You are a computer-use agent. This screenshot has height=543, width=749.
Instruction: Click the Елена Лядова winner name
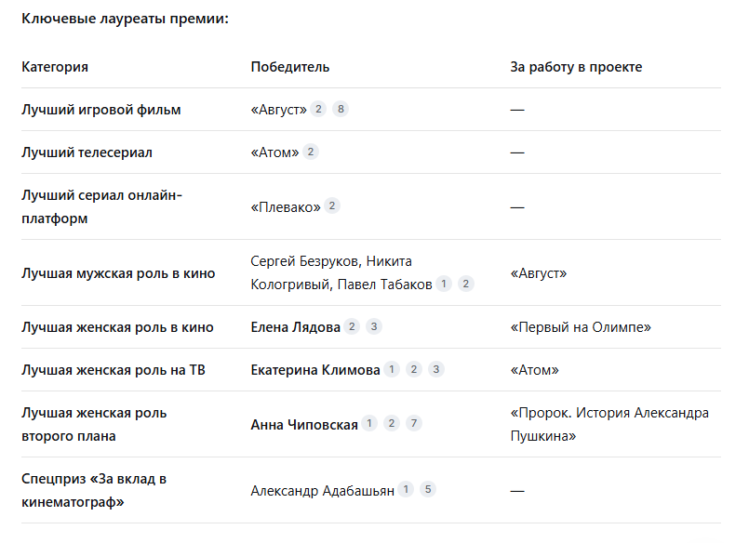click(x=295, y=327)
